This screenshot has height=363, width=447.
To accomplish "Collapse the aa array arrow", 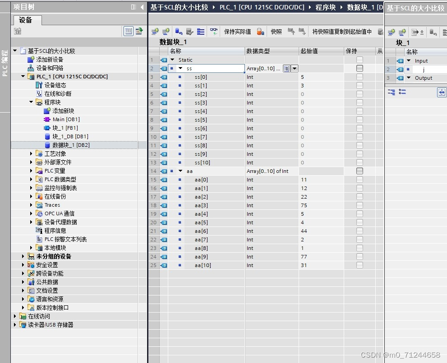I will [180, 171].
